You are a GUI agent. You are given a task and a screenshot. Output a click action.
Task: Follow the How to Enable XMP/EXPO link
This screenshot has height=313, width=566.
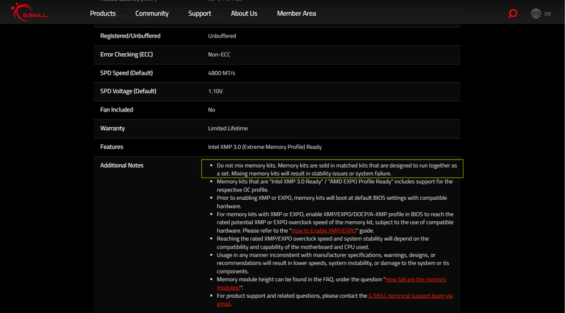pos(324,230)
